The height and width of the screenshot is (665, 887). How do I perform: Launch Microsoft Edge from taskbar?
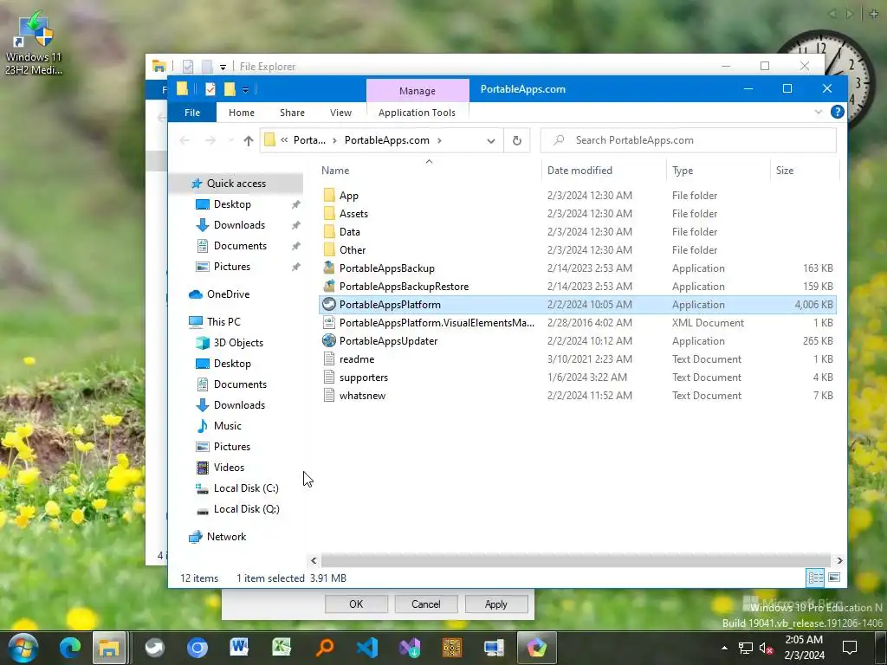[70, 648]
